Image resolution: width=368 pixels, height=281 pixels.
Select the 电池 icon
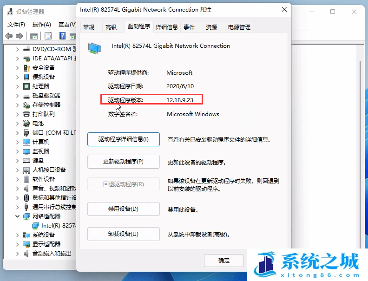point(26,124)
